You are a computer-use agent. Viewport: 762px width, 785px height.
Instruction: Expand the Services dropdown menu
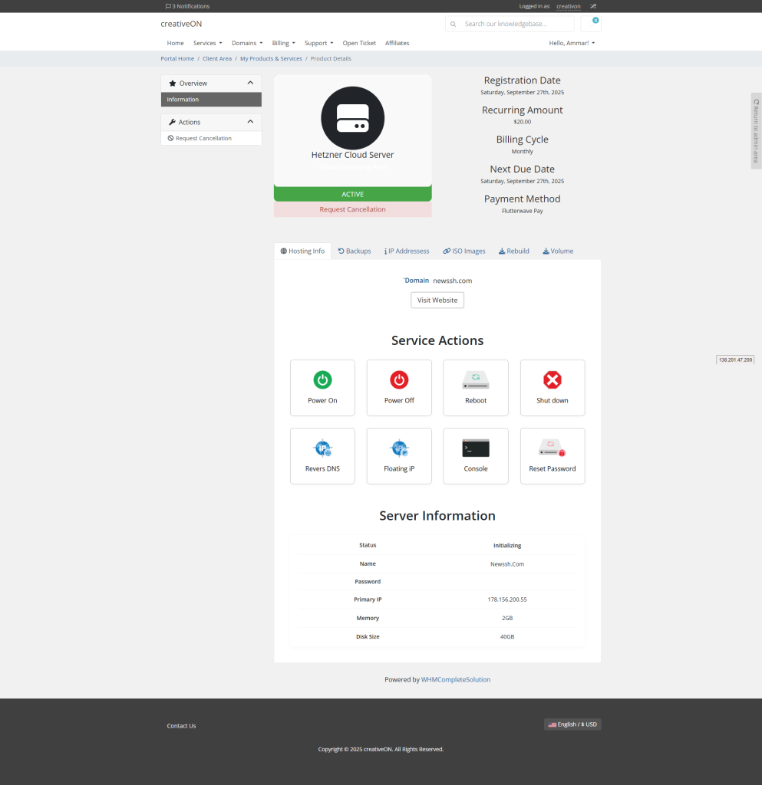pyautogui.click(x=207, y=43)
